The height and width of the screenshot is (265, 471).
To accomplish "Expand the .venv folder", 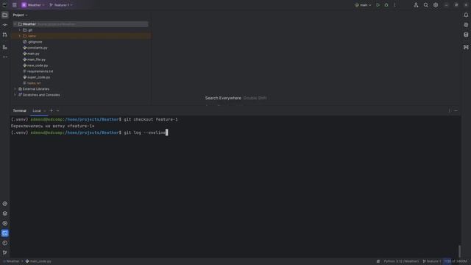I will pos(20,36).
